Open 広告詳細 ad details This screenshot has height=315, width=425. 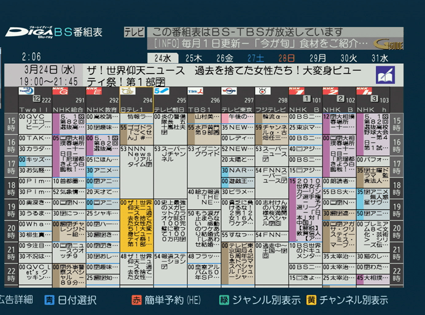pos(16,300)
